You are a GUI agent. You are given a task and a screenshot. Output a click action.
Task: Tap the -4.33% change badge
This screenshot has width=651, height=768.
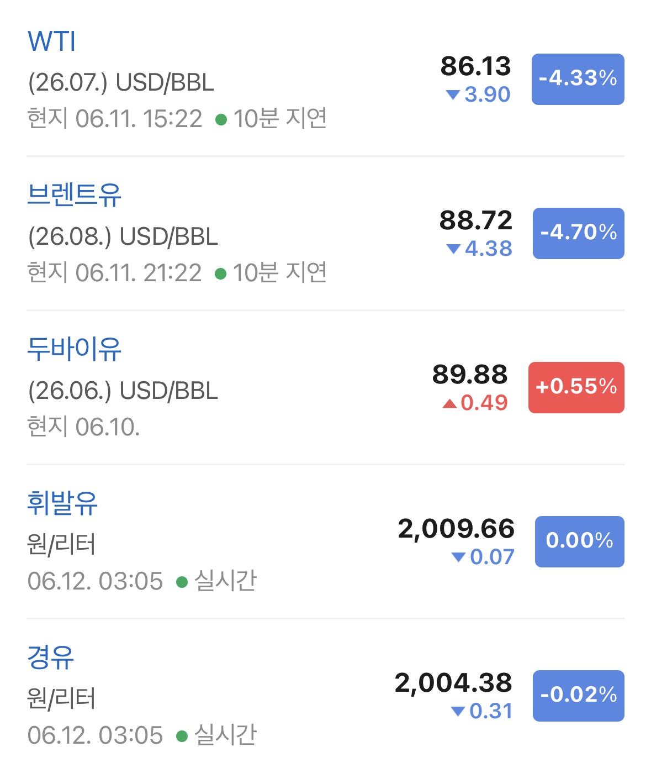578,79
